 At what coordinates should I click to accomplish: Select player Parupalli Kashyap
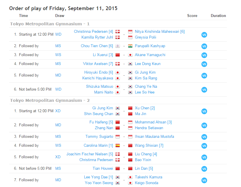click(x=150, y=46)
